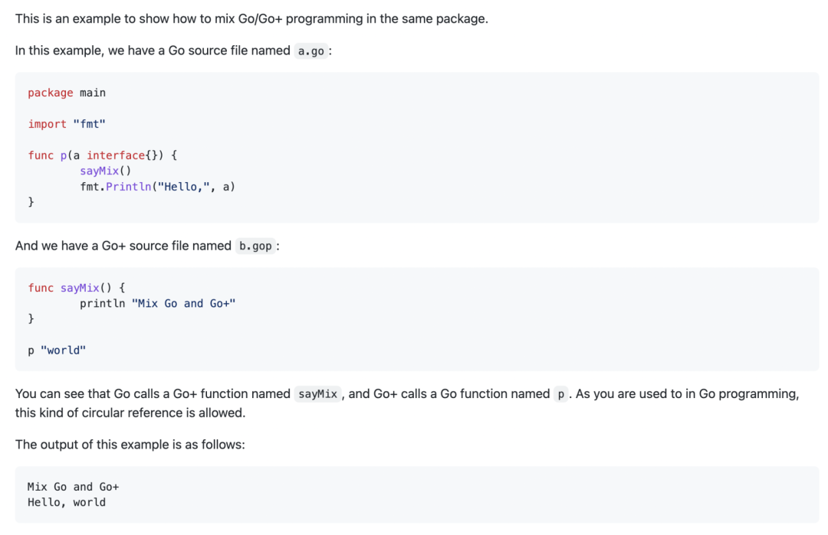
Task: Click 'And we have a Go+ source file' text
Action: point(123,246)
